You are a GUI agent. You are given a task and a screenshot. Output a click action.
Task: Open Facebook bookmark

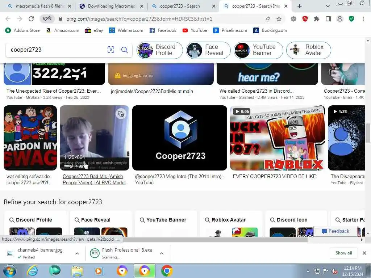163,30
